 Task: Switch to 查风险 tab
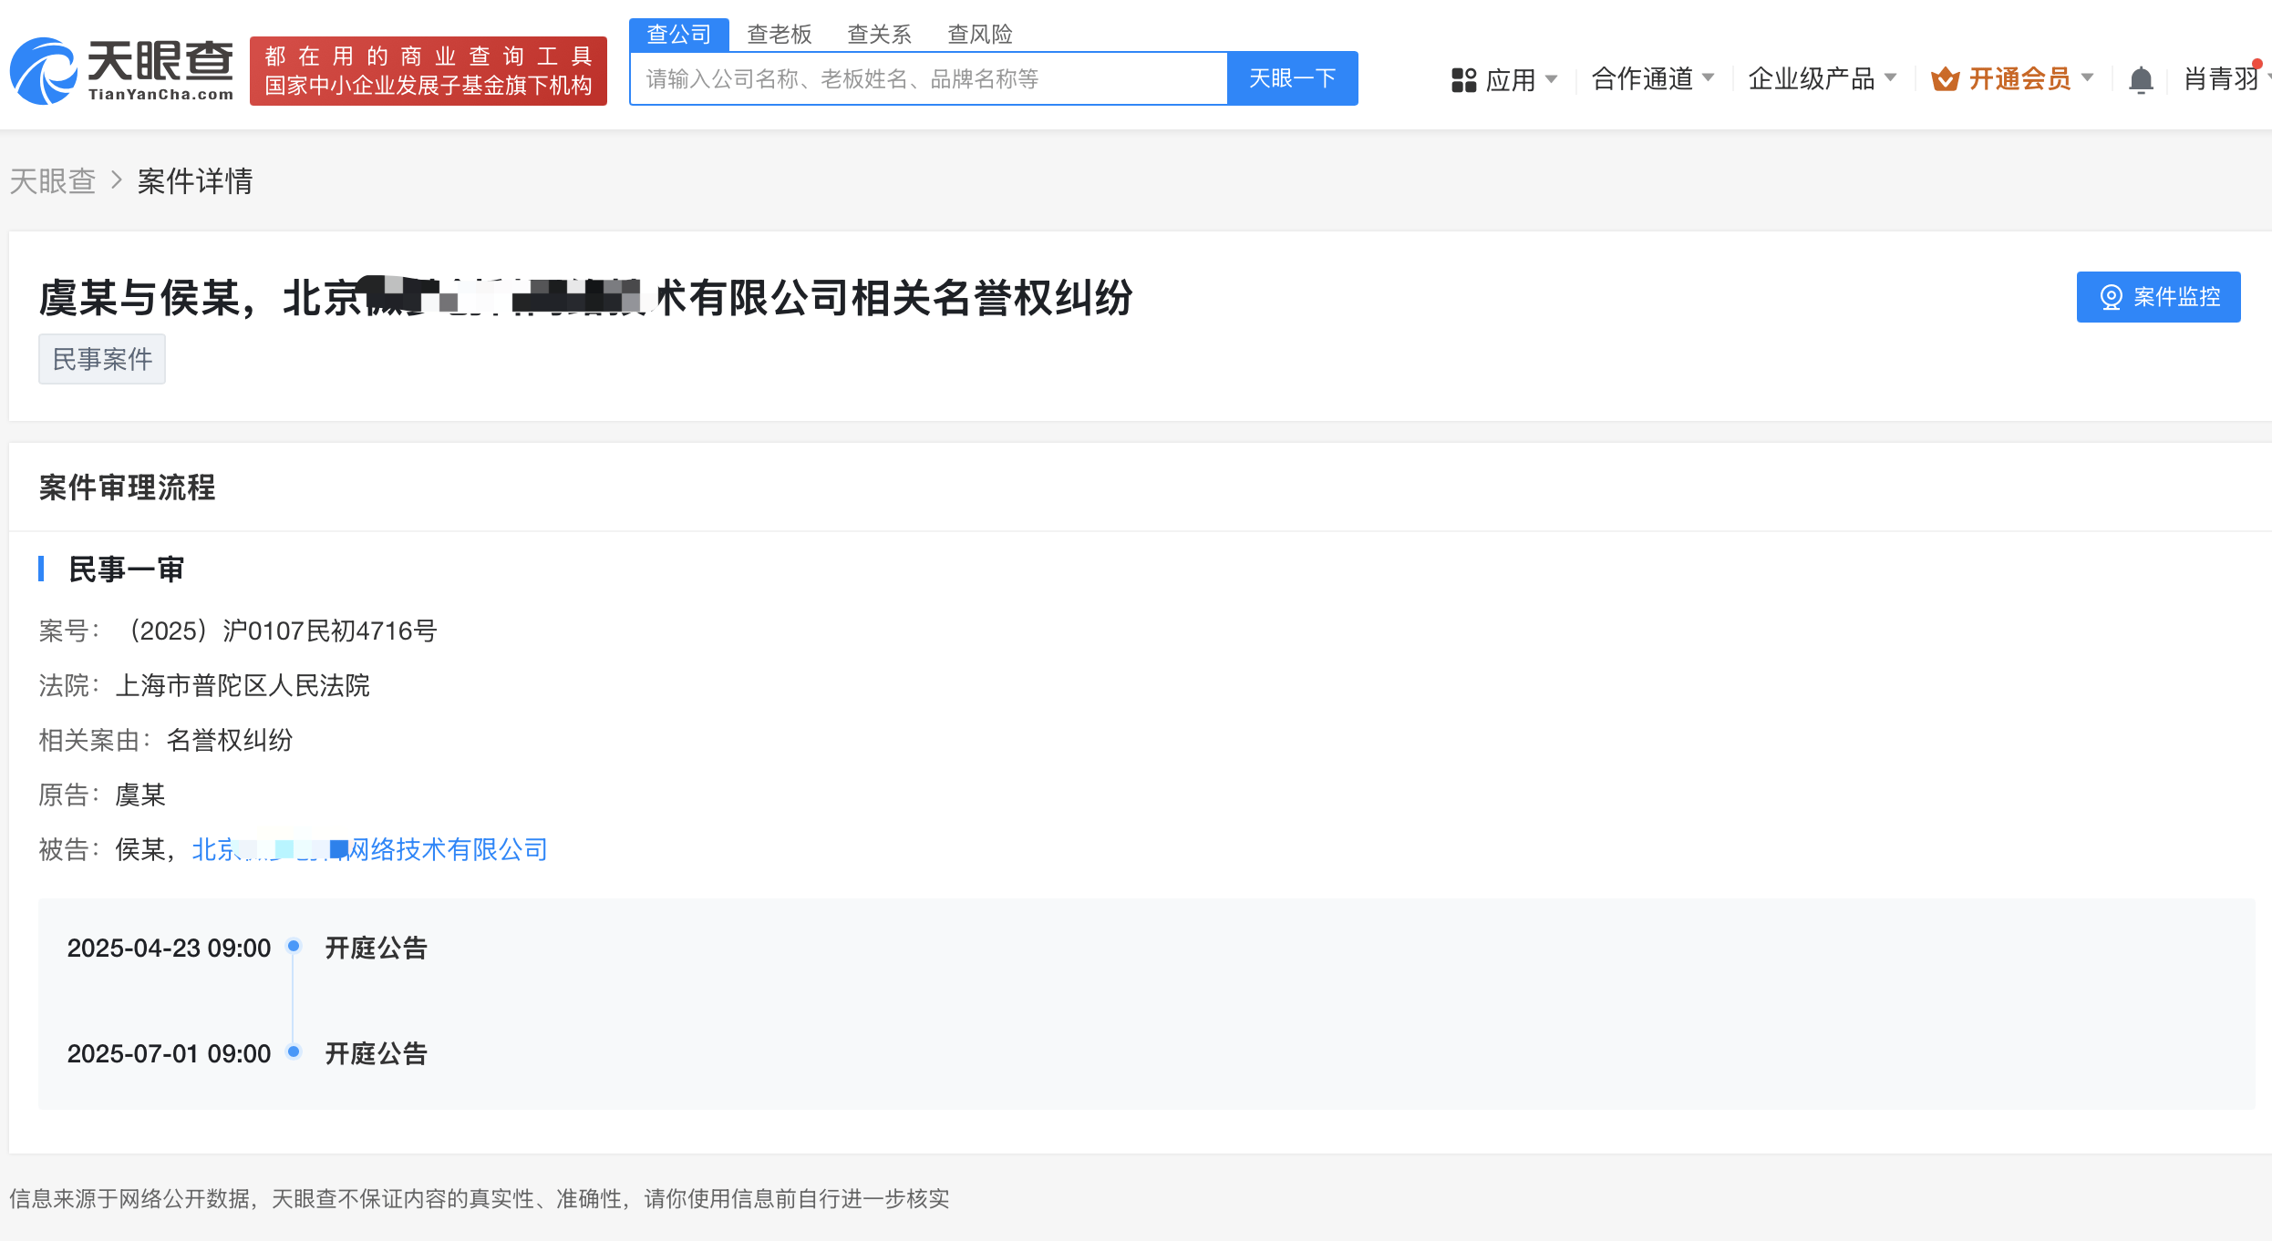click(979, 35)
